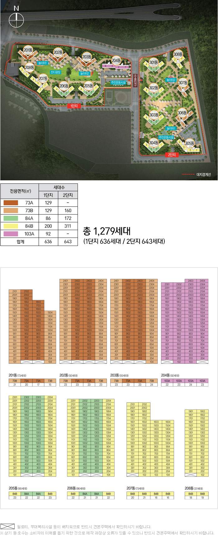The height and width of the screenshot is (541, 218).
Task: Click the 주출입구 entrance marker
Action: click(x=135, y=80)
